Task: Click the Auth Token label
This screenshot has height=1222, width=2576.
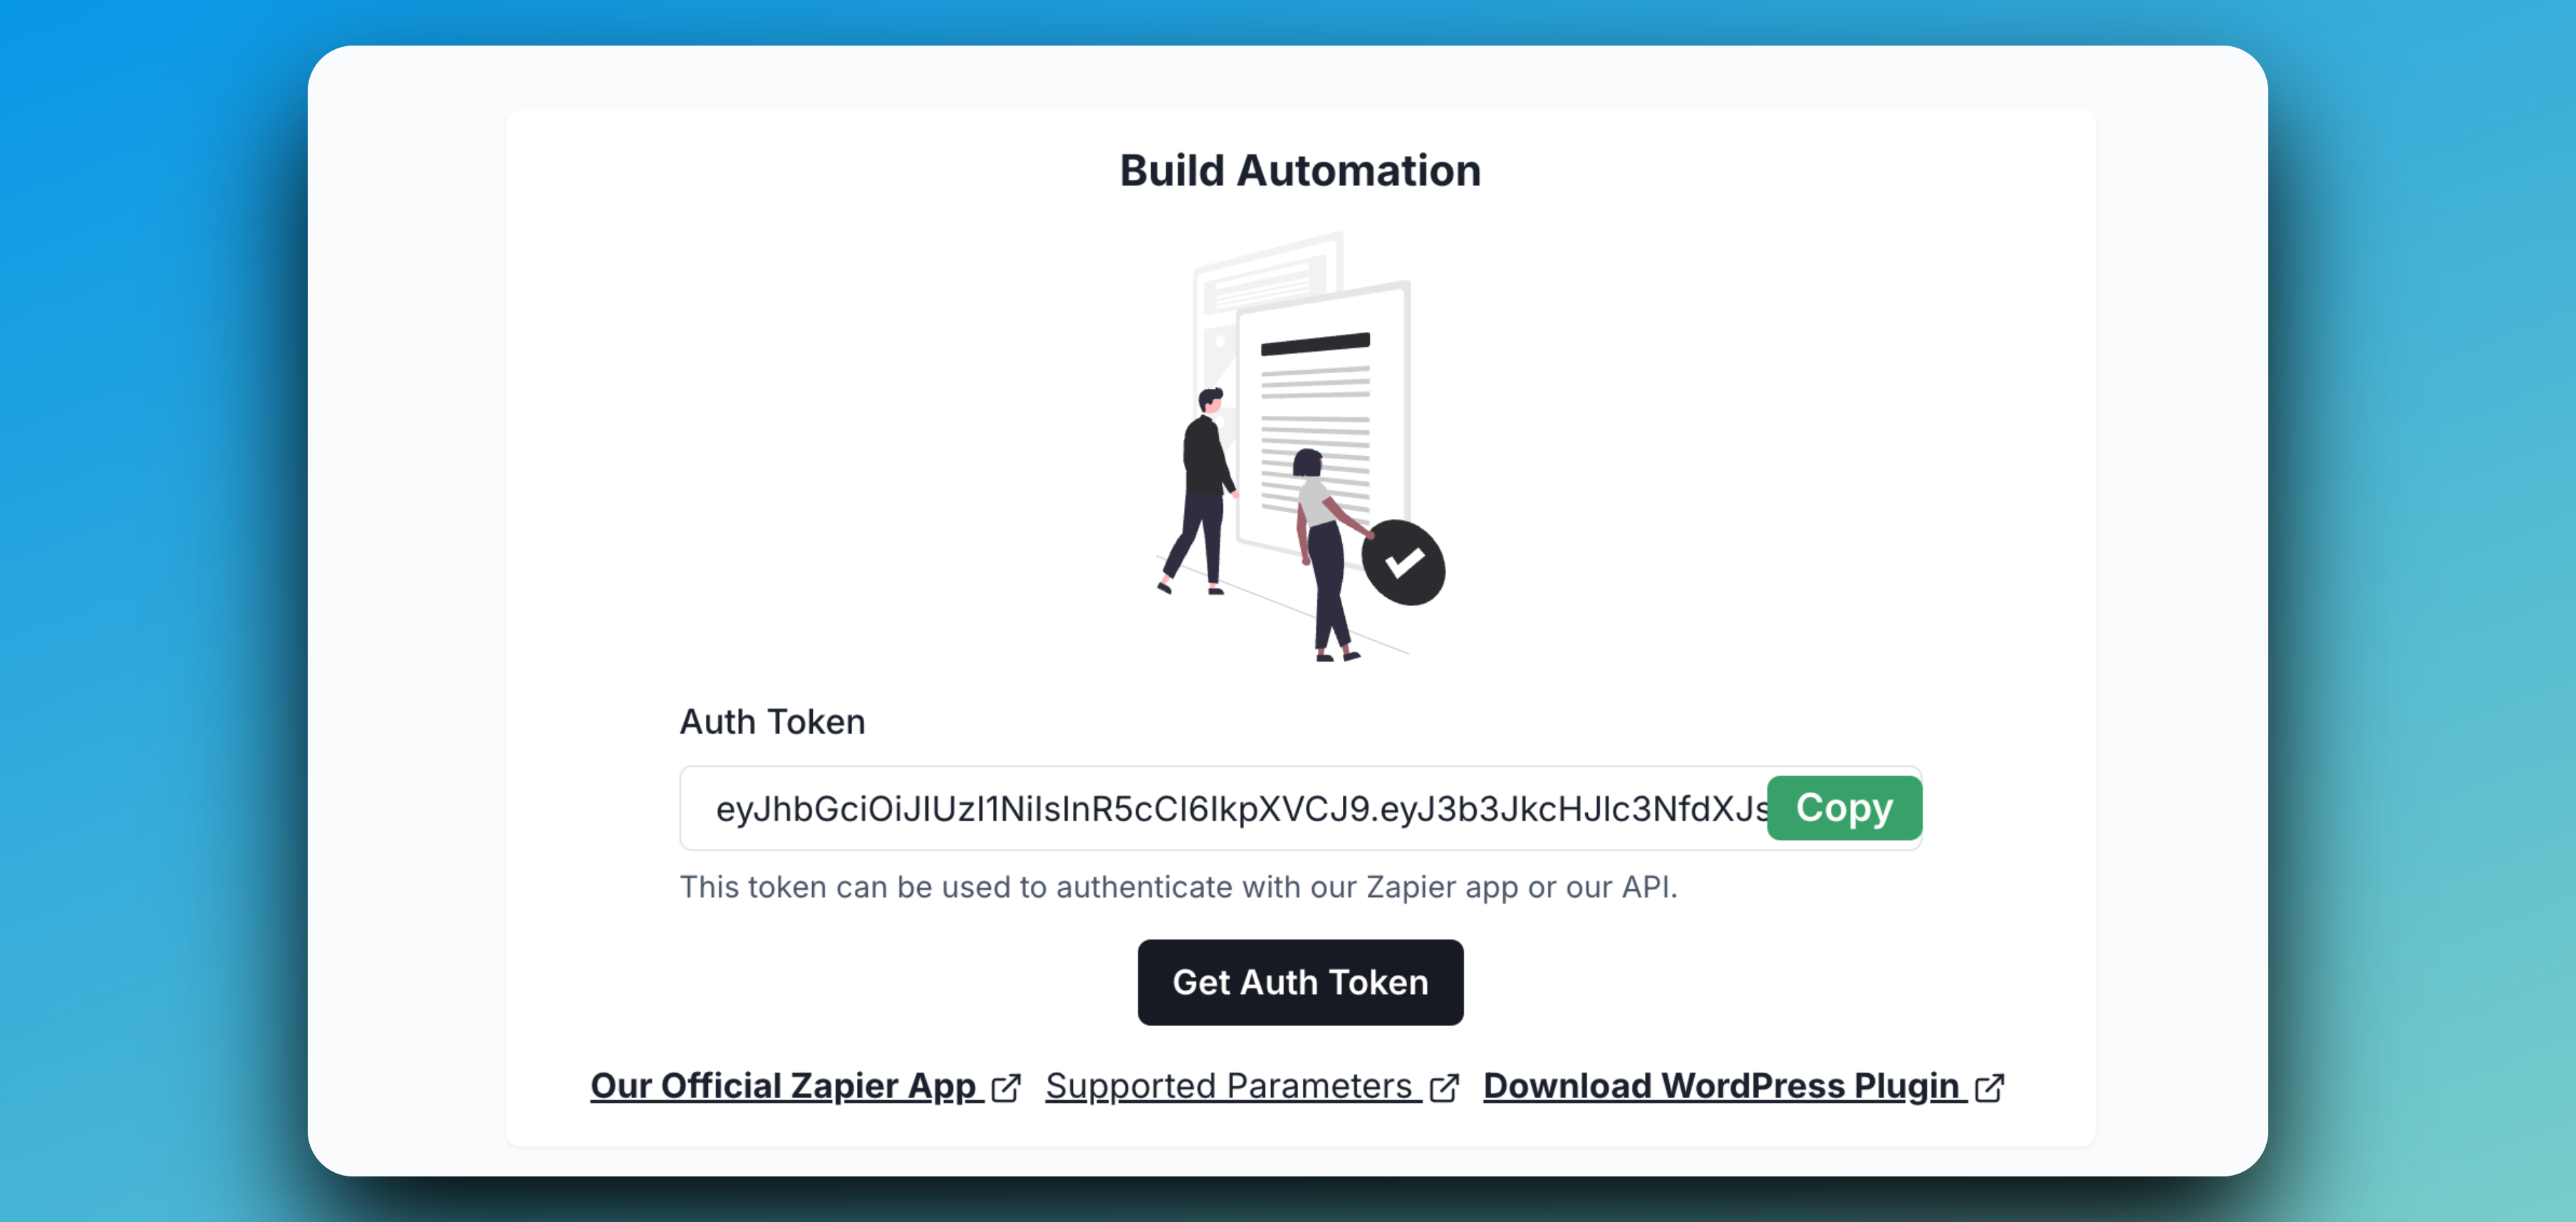Action: click(x=772, y=721)
